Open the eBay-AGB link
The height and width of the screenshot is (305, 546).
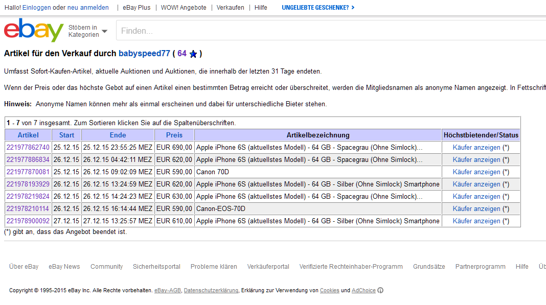click(168, 290)
